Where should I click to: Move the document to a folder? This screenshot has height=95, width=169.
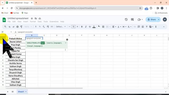pos(36,18)
